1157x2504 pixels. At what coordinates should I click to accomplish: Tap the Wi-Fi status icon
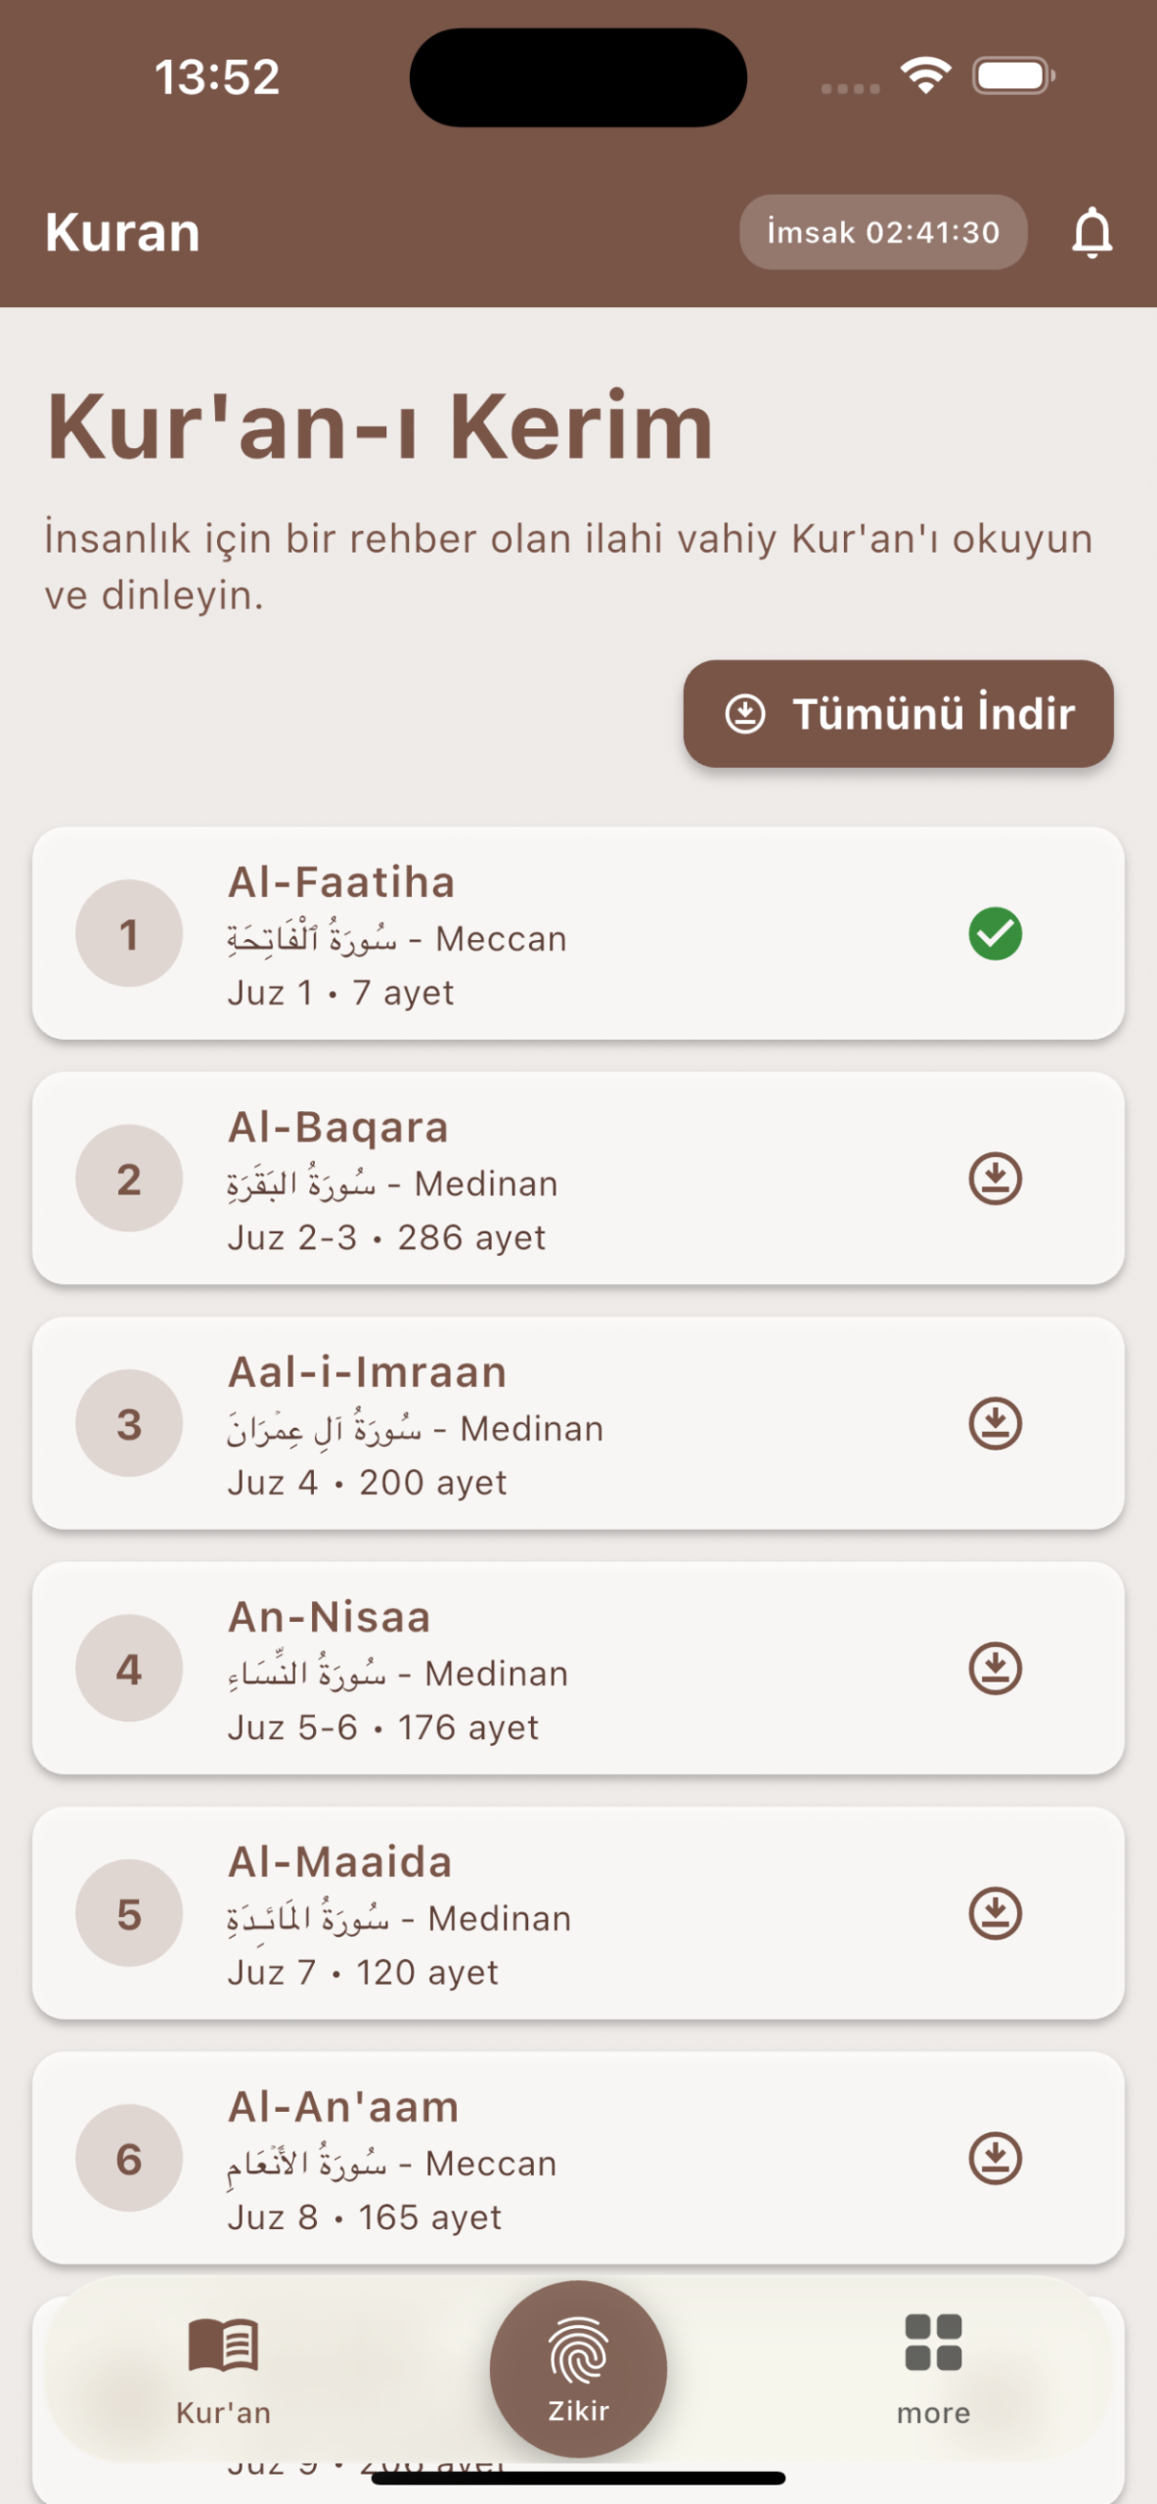click(x=925, y=75)
